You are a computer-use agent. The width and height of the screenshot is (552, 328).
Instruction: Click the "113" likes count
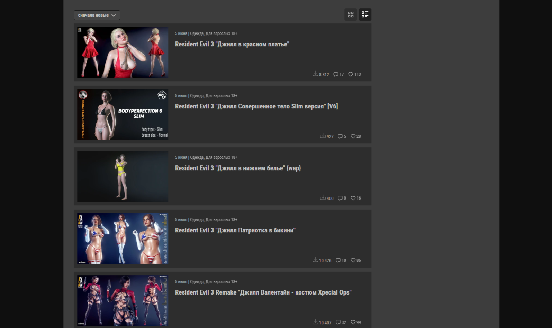point(358,74)
